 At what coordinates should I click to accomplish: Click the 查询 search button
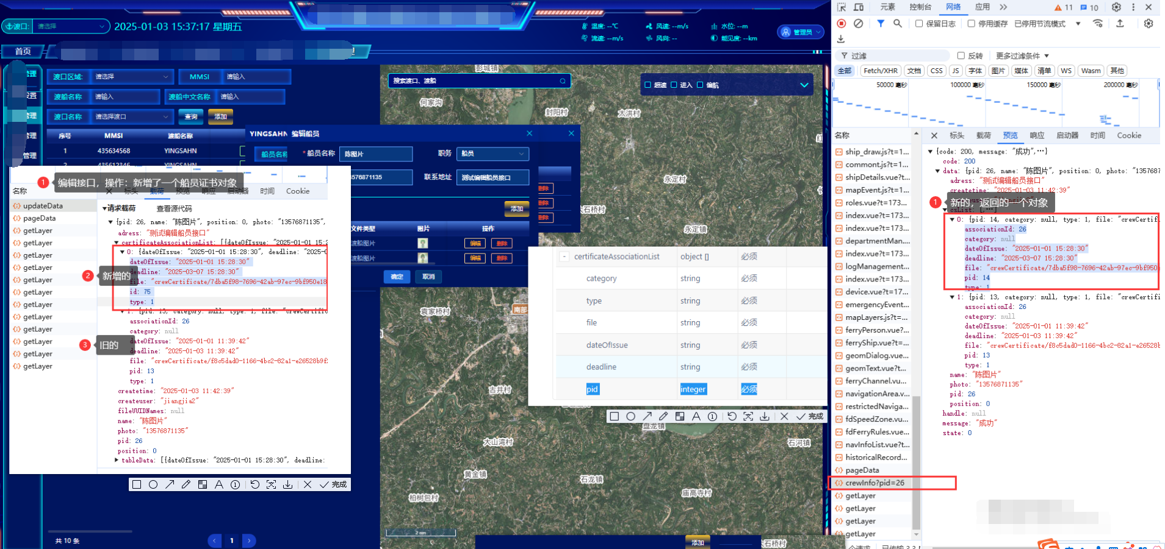[191, 116]
